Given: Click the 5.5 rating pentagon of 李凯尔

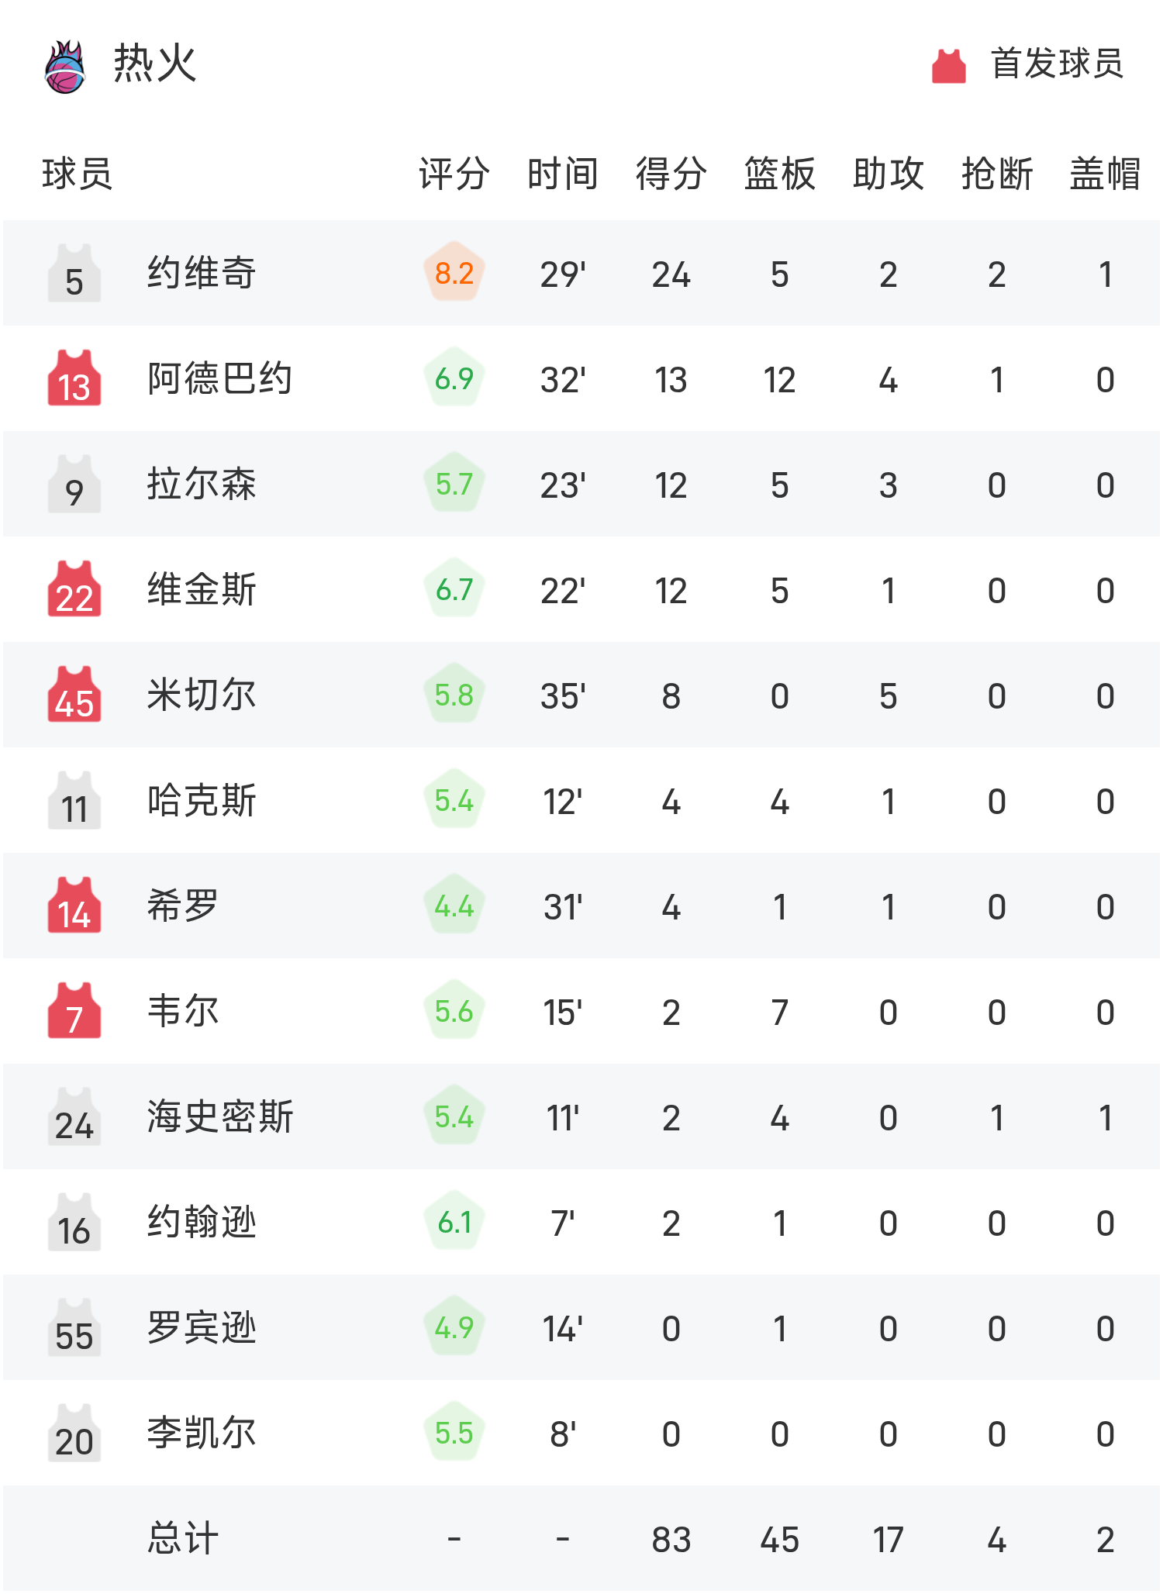Looking at the screenshot, I should pyautogui.click(x=454, y=1433).
